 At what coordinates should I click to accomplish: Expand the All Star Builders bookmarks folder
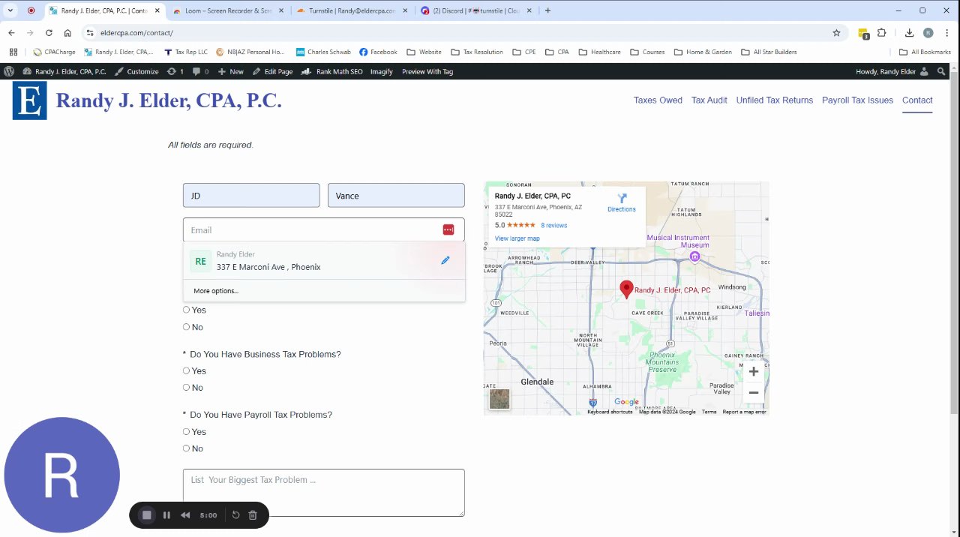(769, 52)
